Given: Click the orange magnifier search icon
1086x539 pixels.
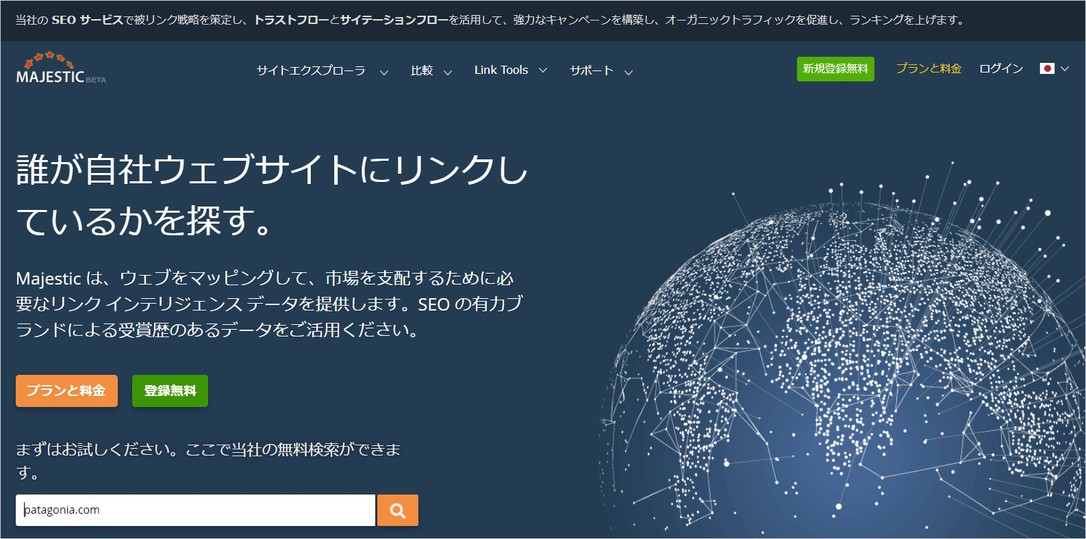Looking at the screenshot, I should pyautogui.click(x=398, y=510).
